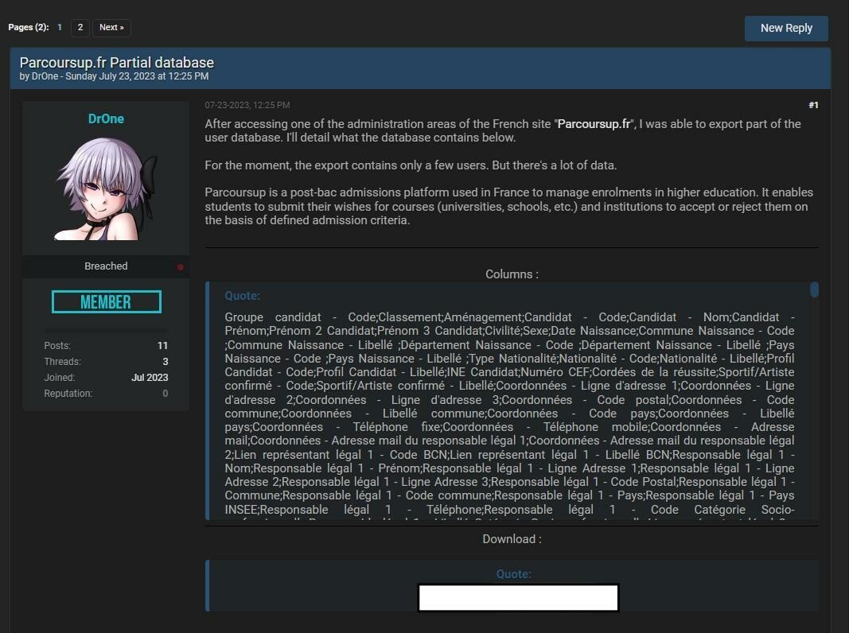849x633 pixels.
Task: Click the Quote: label above columns list
Action: coord(242,296)
